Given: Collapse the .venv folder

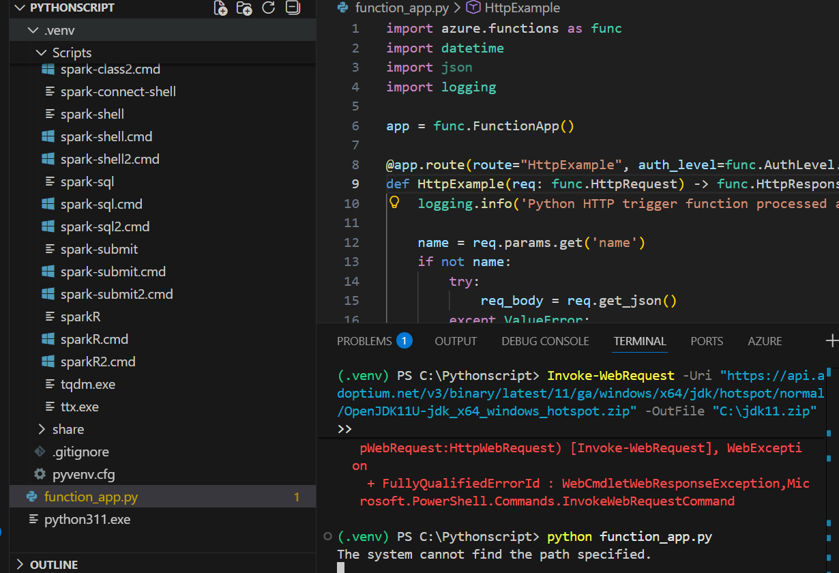Looking at the screenshot, I should click(x=32, y=31).
